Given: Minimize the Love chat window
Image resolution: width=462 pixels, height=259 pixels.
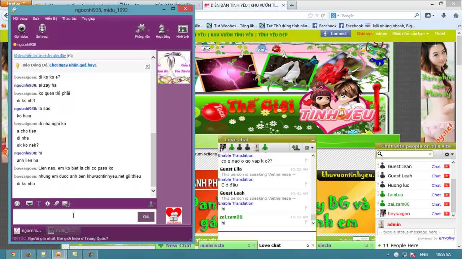Looking at the screenshot, I should 313,140.
